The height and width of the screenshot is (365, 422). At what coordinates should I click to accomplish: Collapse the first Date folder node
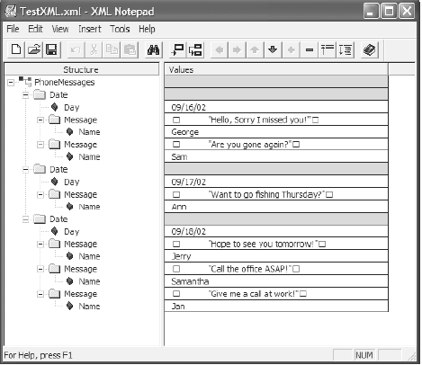click(26, 95)
